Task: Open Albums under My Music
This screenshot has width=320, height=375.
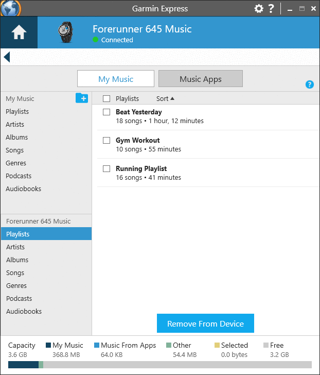Action: 16,137
